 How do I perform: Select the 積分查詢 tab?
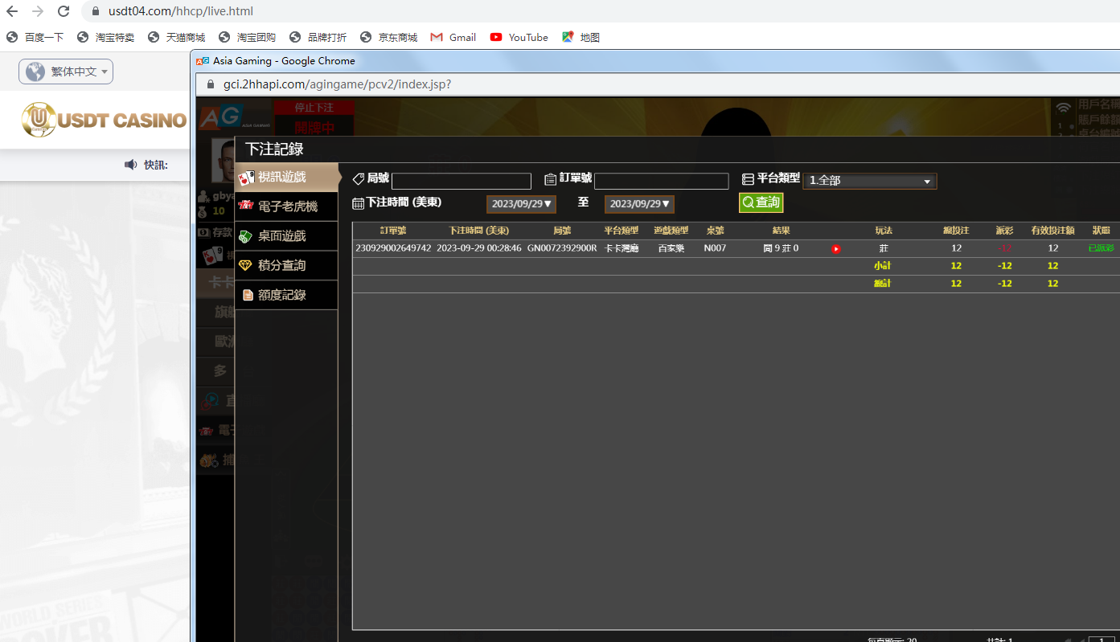coord(286,265)
